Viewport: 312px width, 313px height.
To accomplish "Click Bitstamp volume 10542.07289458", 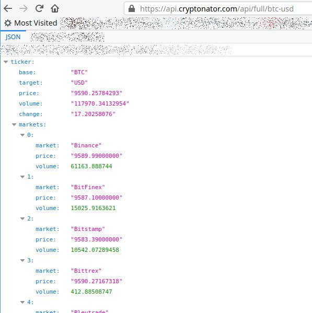I will (95, 250).
